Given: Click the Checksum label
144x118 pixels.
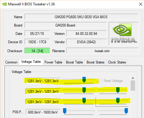Looking at the screenshot, I should 15,51.
